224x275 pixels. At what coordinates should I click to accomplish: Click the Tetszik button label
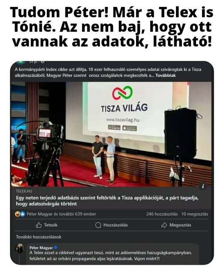pos(51,225)
